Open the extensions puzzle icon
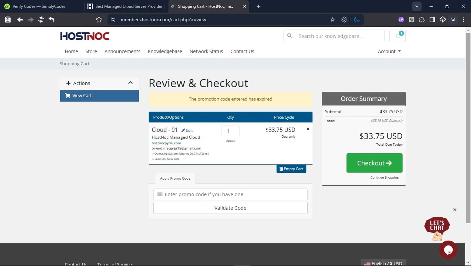Viewport: 471px width, 266px height. tap(422, 19)
